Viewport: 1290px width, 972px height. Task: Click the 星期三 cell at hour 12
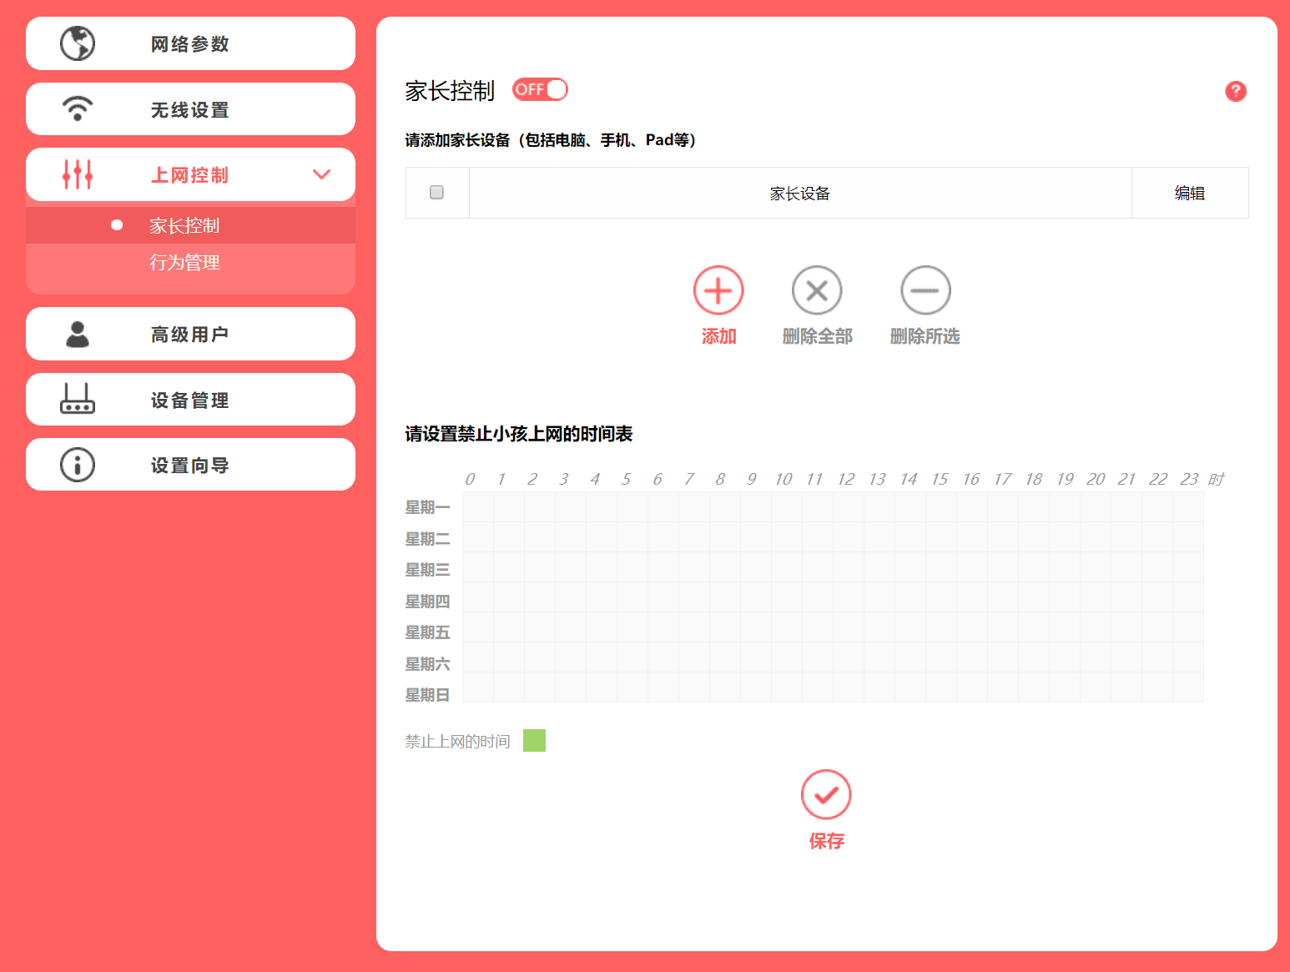pyautogui.click(x=849, y=567)
